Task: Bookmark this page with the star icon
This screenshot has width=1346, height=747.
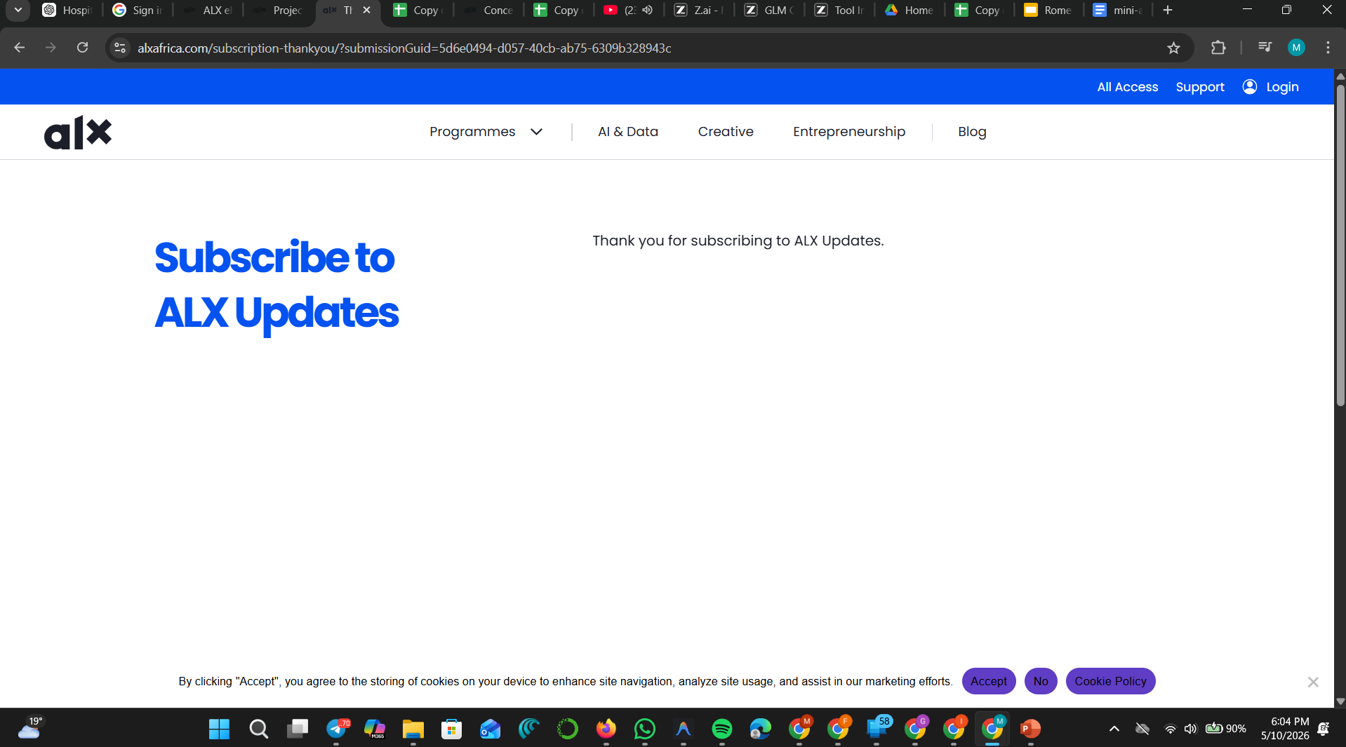Action: pyautogui.click(x=1173, y=48)
